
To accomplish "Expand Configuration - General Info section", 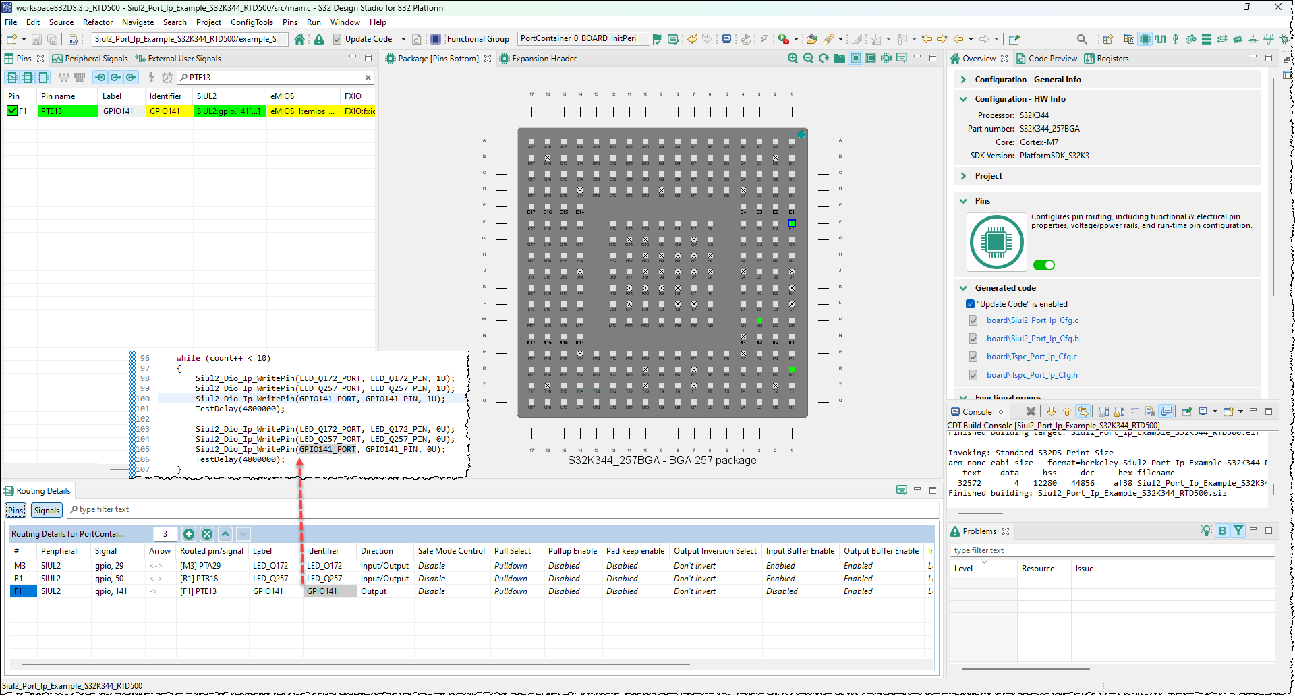I will click(963, 80).
